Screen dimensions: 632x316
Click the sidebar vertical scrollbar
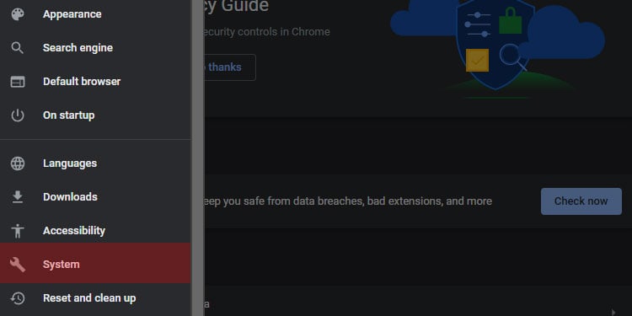pyautogui.click(x=197, y=158)
